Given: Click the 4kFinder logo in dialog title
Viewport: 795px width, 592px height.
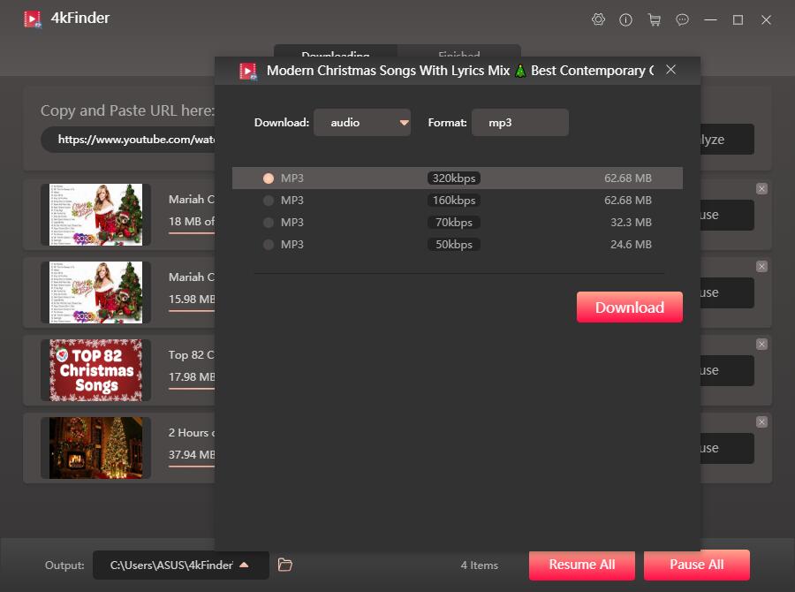Looking at the screenshot, I should tap(248, 71).
